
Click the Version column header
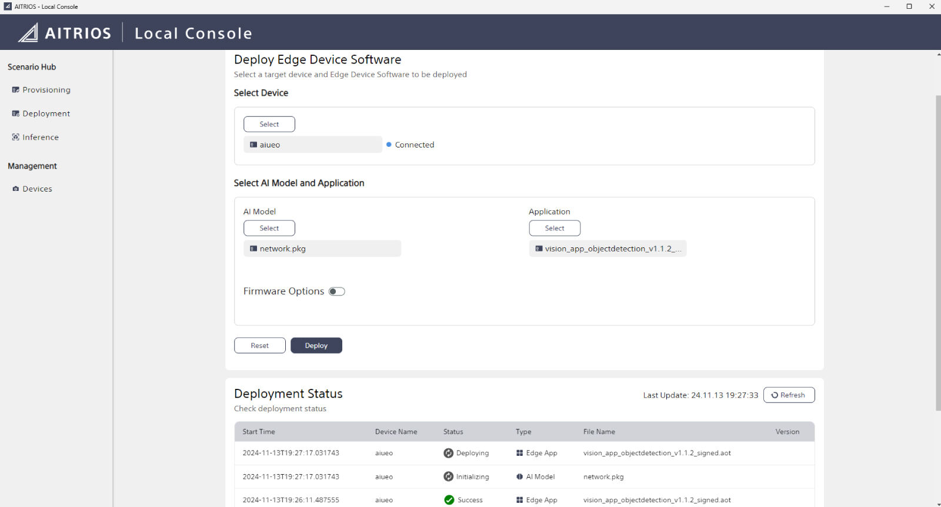point(787,432)
